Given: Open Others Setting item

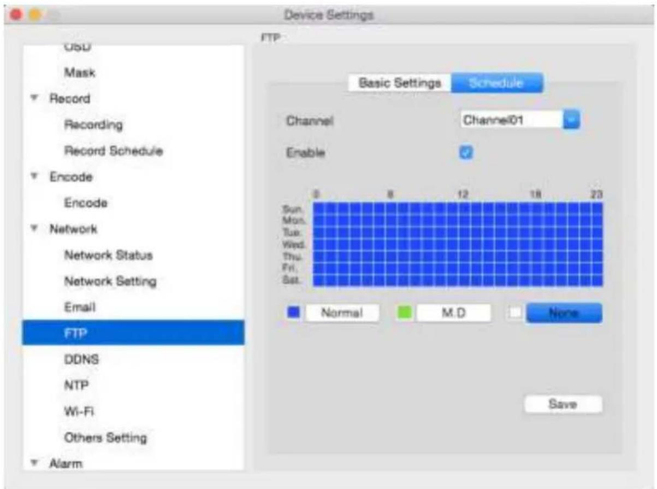Looking at the screenshot, I should (105, 438).
